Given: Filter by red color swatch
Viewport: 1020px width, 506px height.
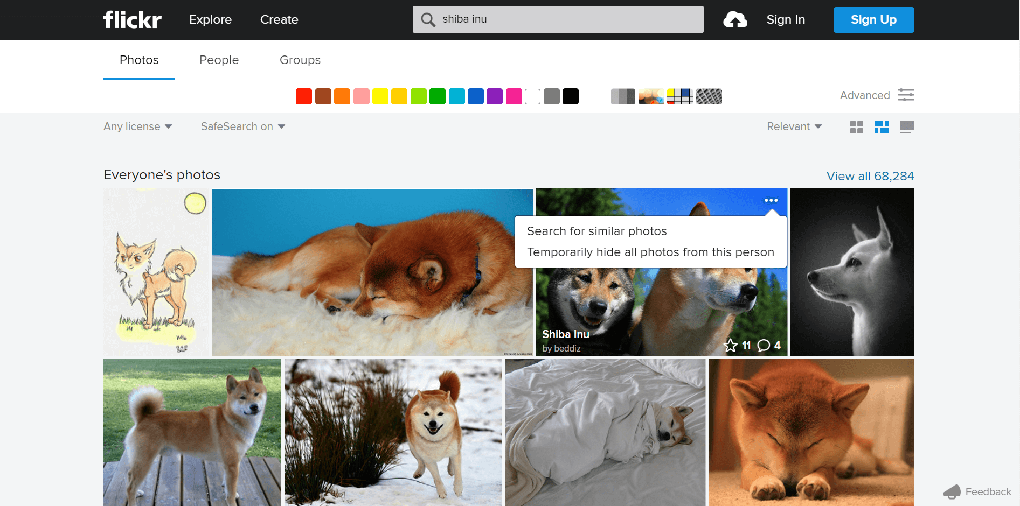Looking at the screenshot, I should [304, 96].
